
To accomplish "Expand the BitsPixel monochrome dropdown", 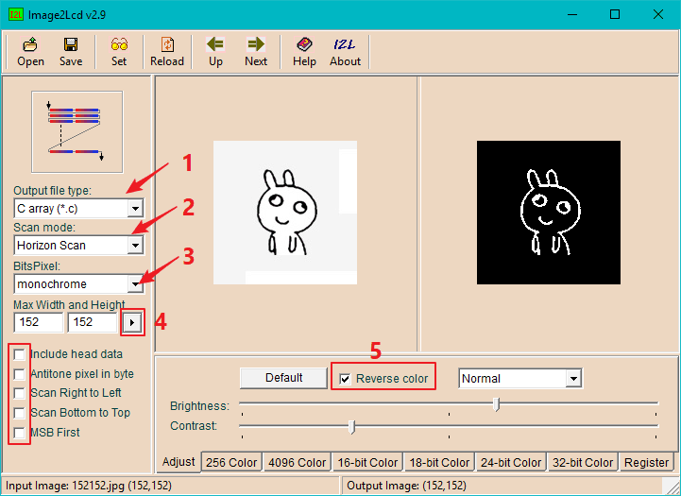I will pos(135,284).
